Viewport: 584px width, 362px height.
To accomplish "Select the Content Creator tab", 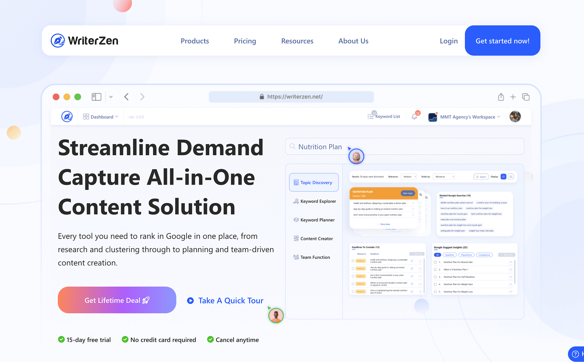I will pyautogui.click(x=313, y=238).
